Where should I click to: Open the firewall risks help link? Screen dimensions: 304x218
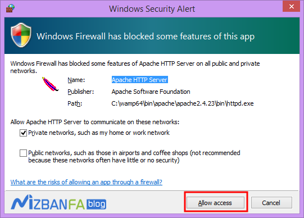87,182
